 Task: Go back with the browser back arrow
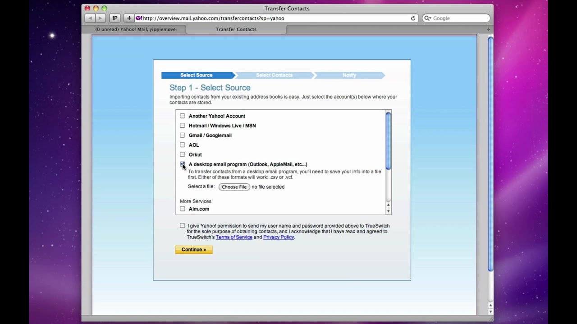pos(90,18)
